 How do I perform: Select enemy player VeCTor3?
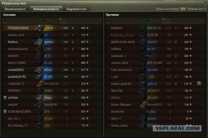pos(116,98)
